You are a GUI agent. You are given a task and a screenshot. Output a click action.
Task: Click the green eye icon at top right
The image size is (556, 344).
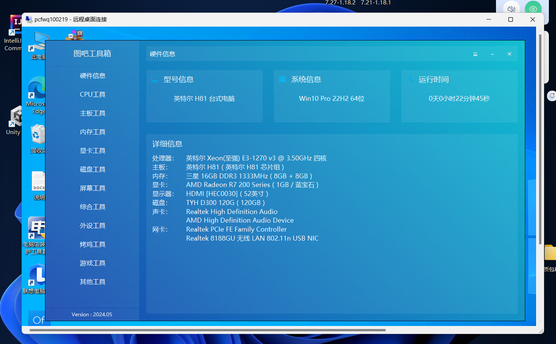(x=533, y=9)
